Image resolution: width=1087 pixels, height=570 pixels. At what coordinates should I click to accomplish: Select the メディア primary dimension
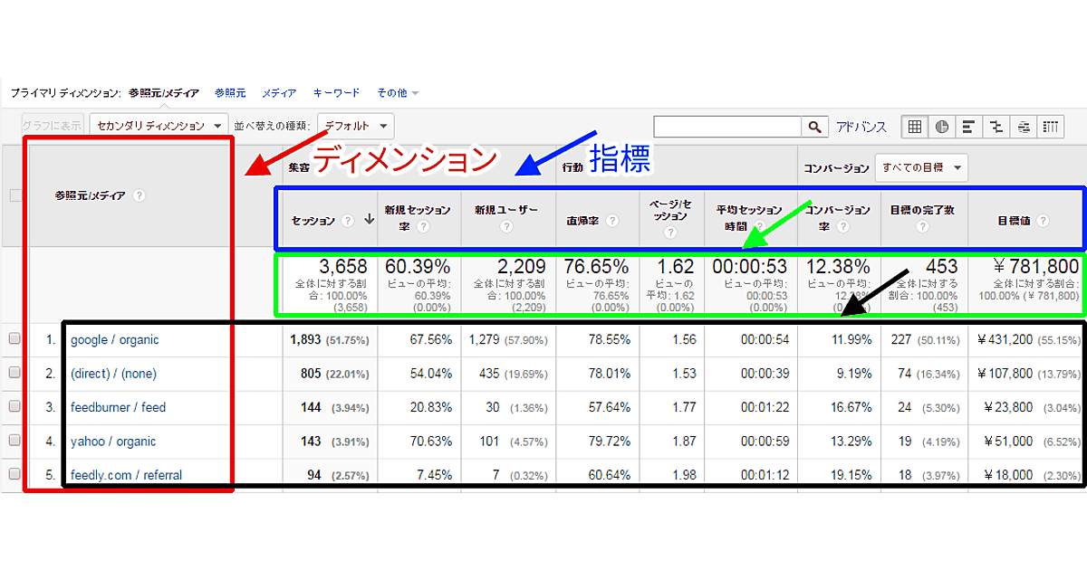[x=279, y=92]
